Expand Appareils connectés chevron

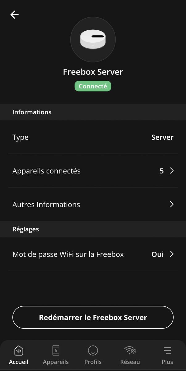click(x=172, y=171)
